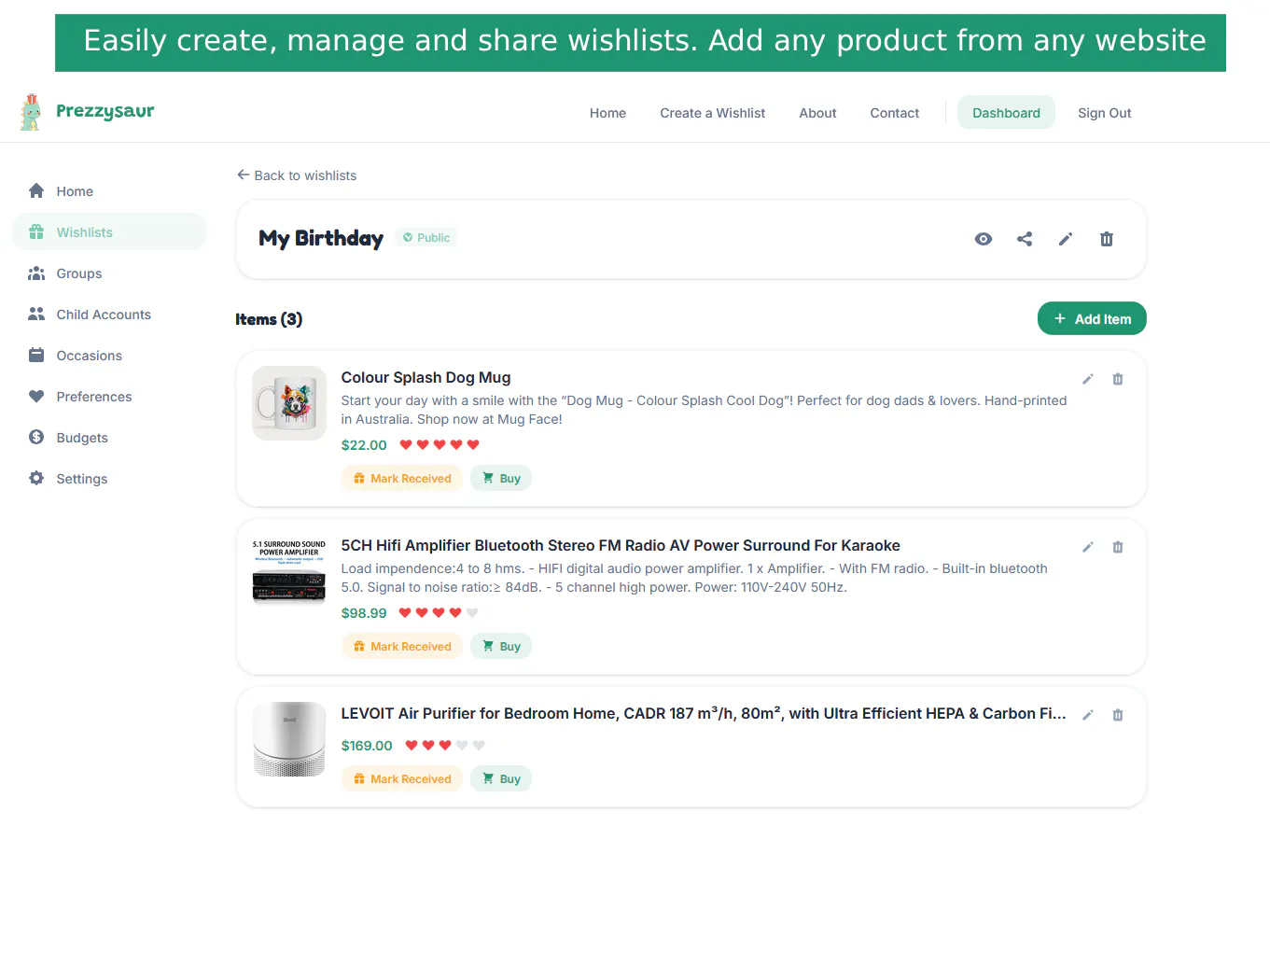This screenshot has height=980, width=1270.
Task: Share the My Birthday wishlist
Action: coord(1025,239)
